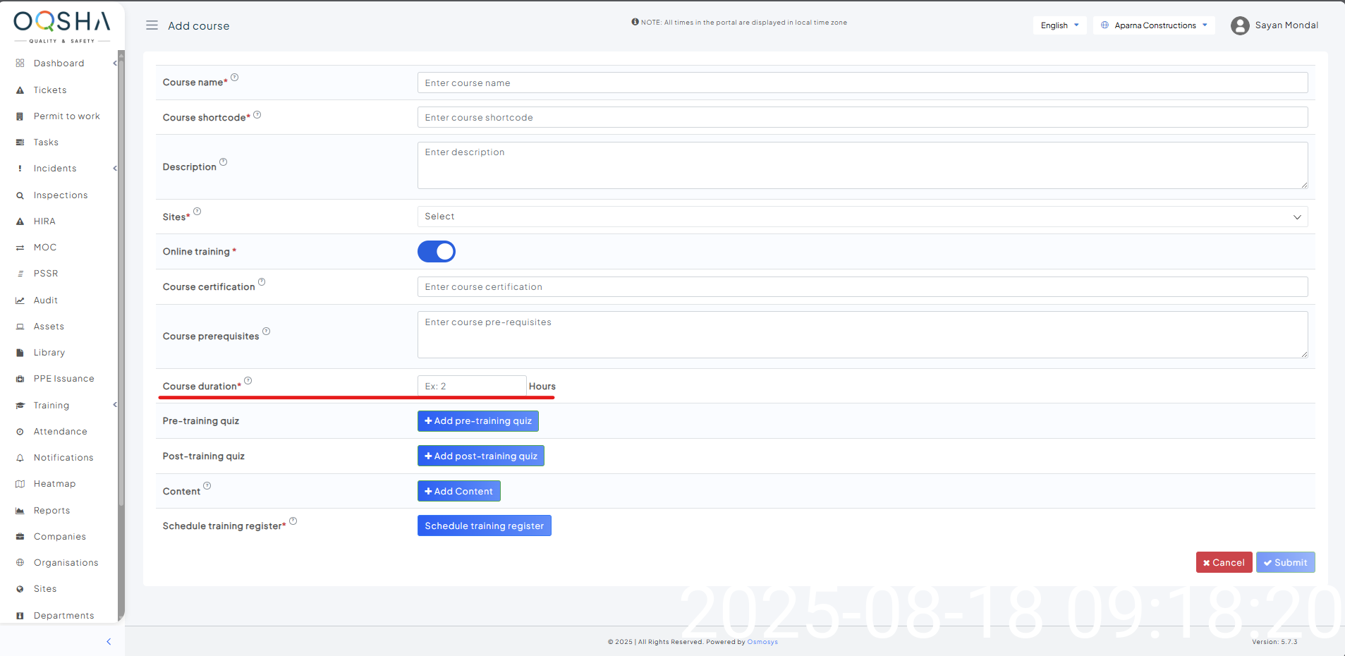Click the Content help icon
This screenshot has height=656, width=1345.
point(207,486)
